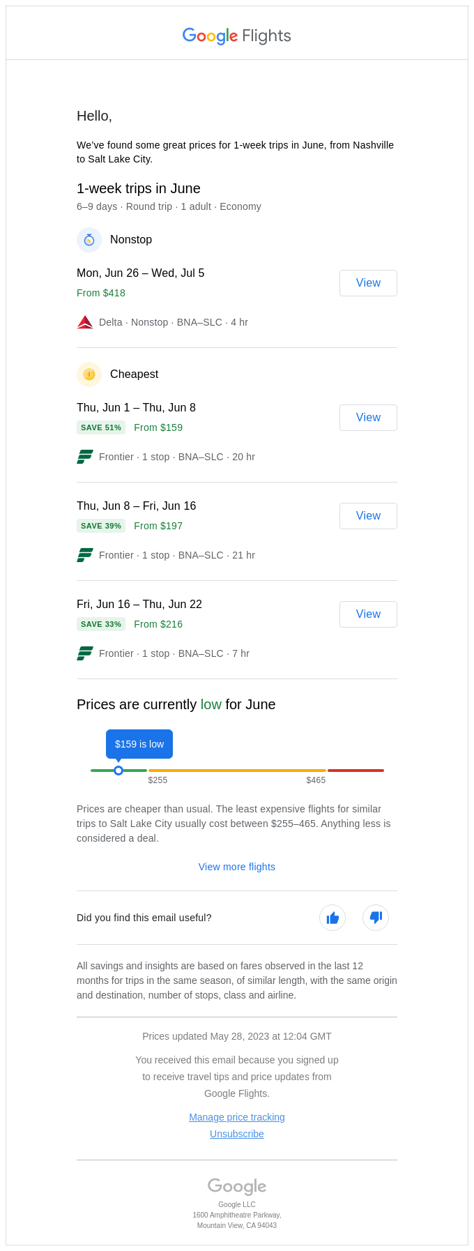Viewport: 474px width, 1251px height.
Task: Click the Google logo in the footer
Action: [x=236, y=1186]
